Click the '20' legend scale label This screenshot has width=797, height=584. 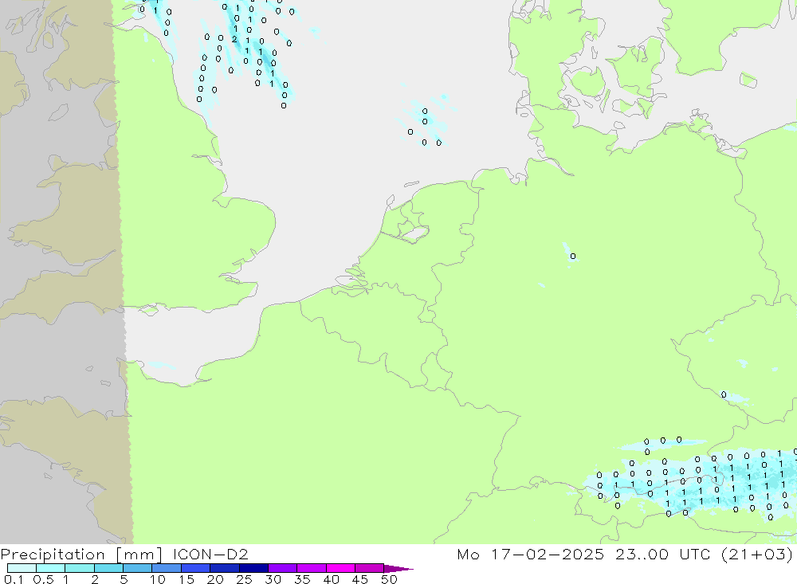pyautogui.click(x=215, y=579)
